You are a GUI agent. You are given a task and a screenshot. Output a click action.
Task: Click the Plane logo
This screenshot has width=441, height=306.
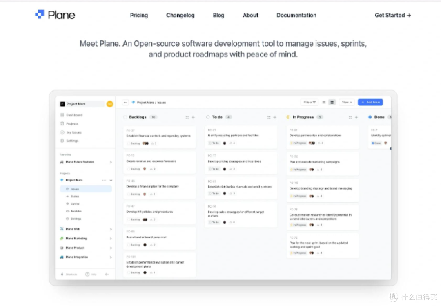(55, 15)
